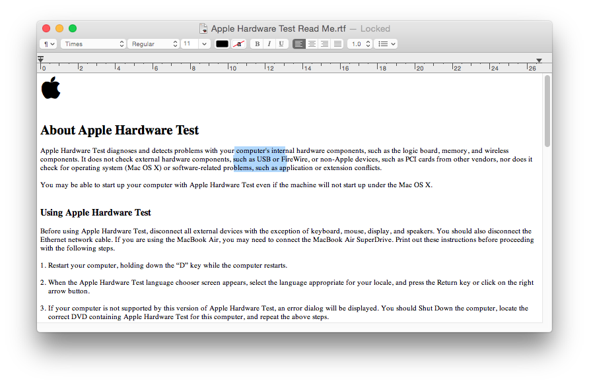Click the font size field showing 11
Screen dimensions: 589x385
click(x=190, y=44)
